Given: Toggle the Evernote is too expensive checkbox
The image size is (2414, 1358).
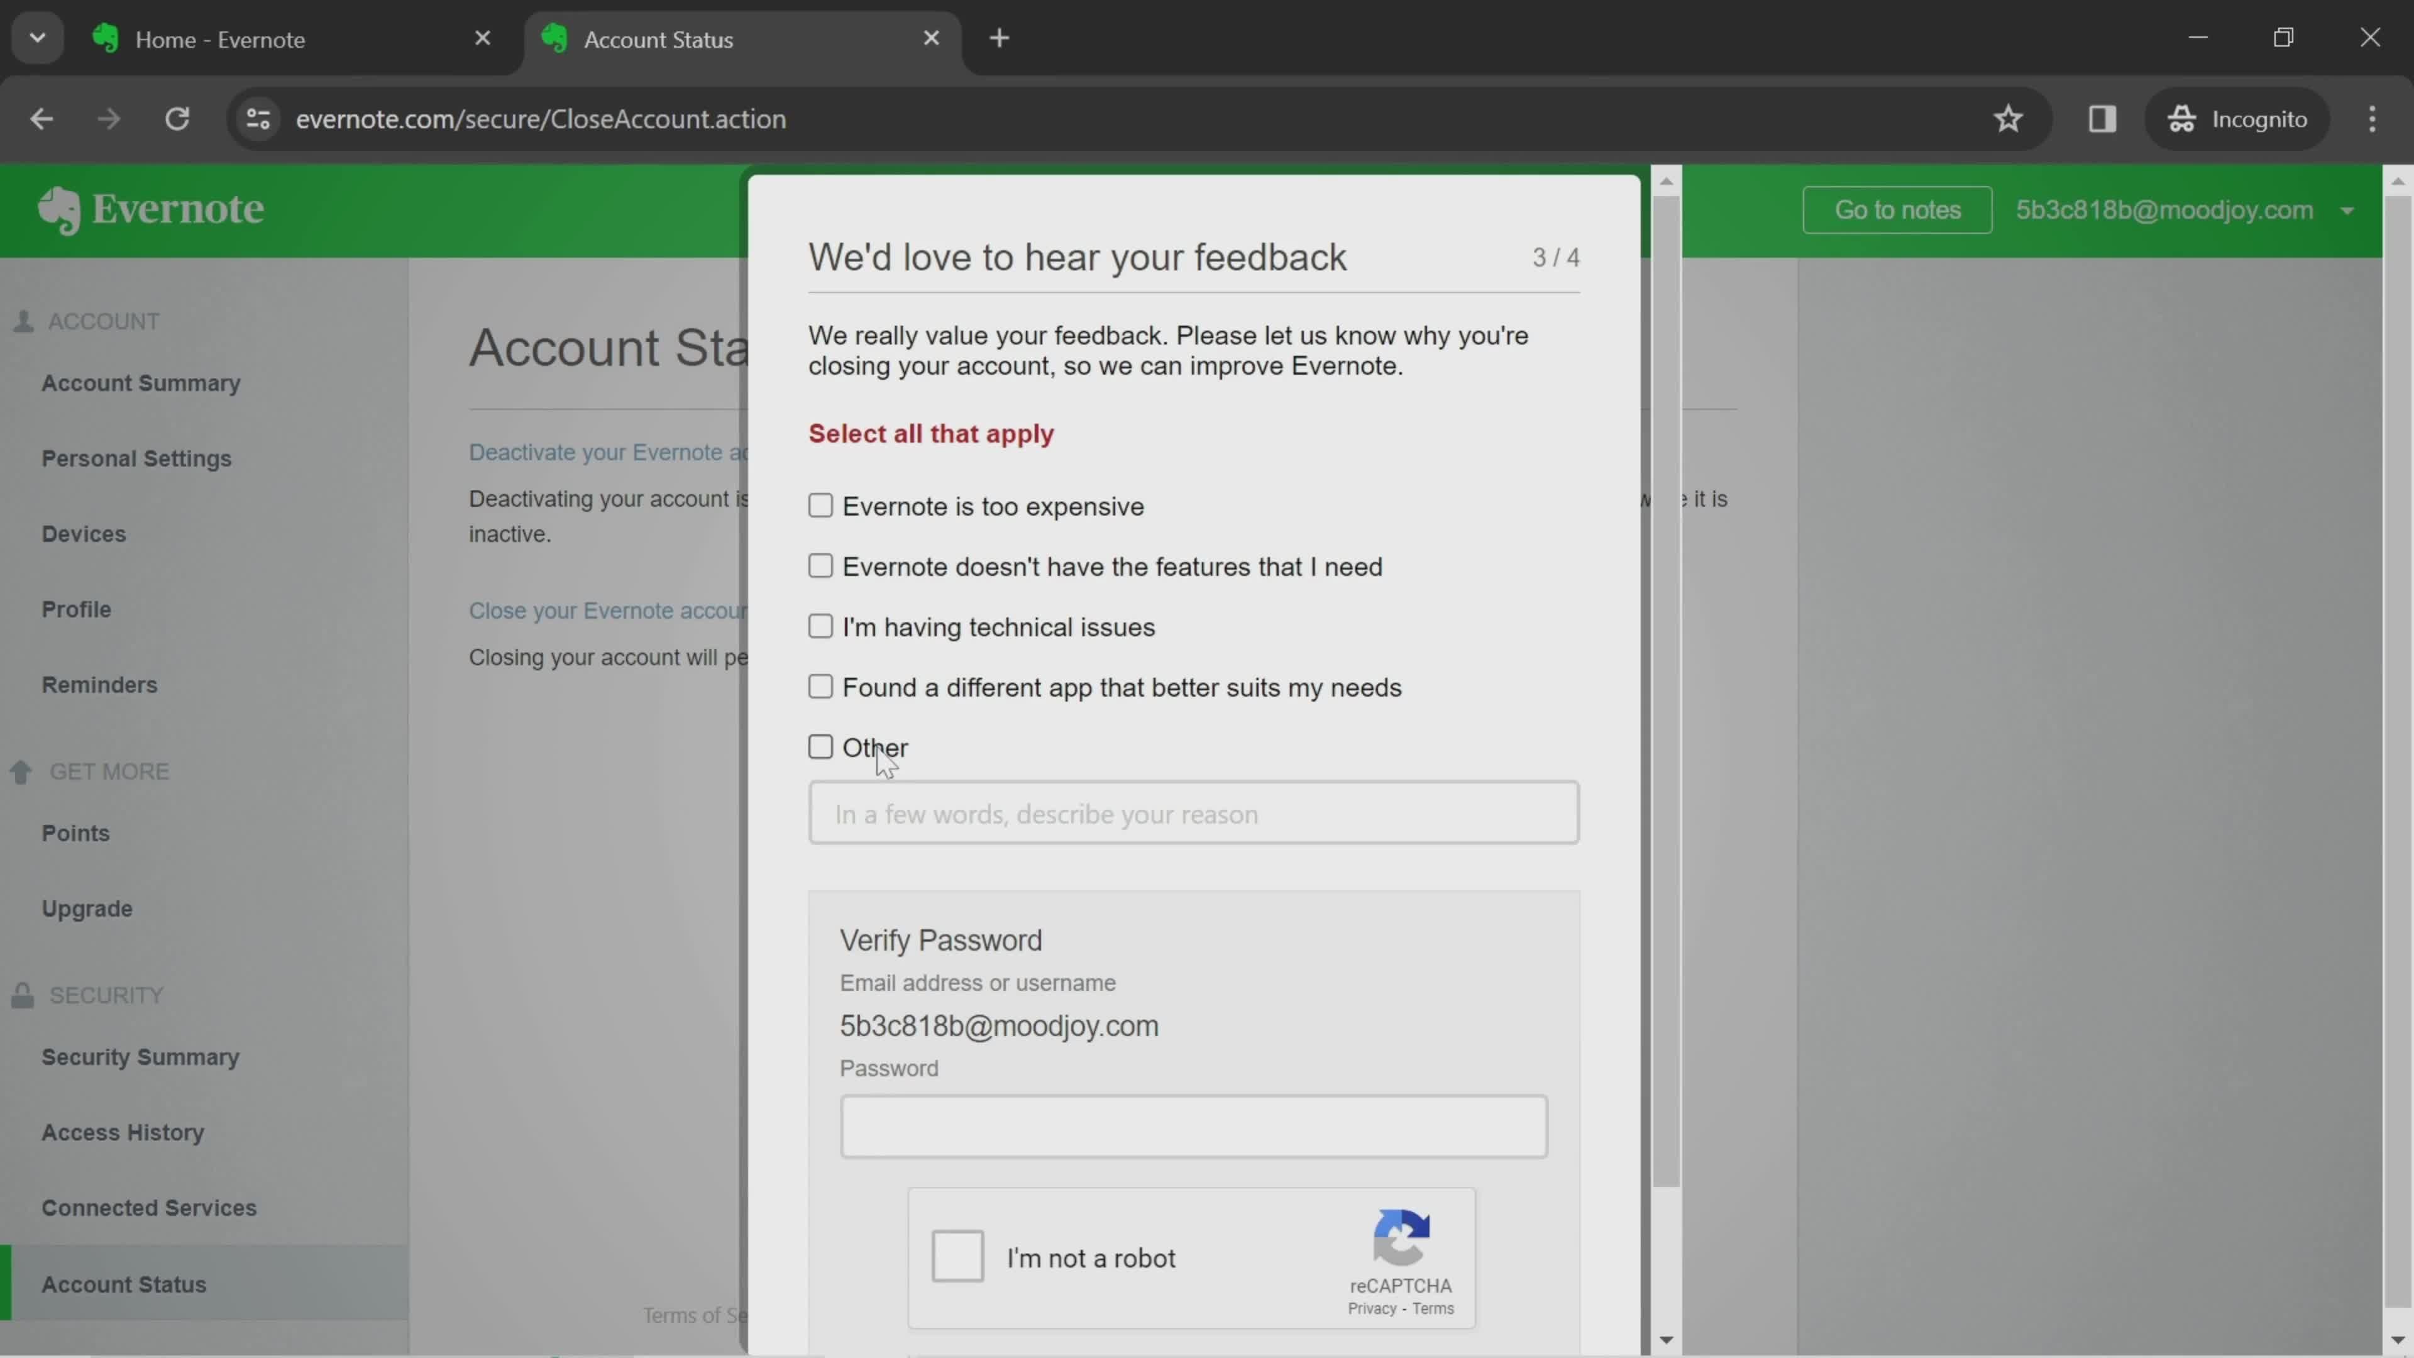Looking at the screenshot, I should (819, 504).
